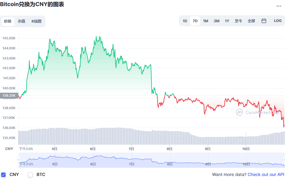Choose the 全部 all-time range
The width and height of the screenshot is (285, 183).
251,21
